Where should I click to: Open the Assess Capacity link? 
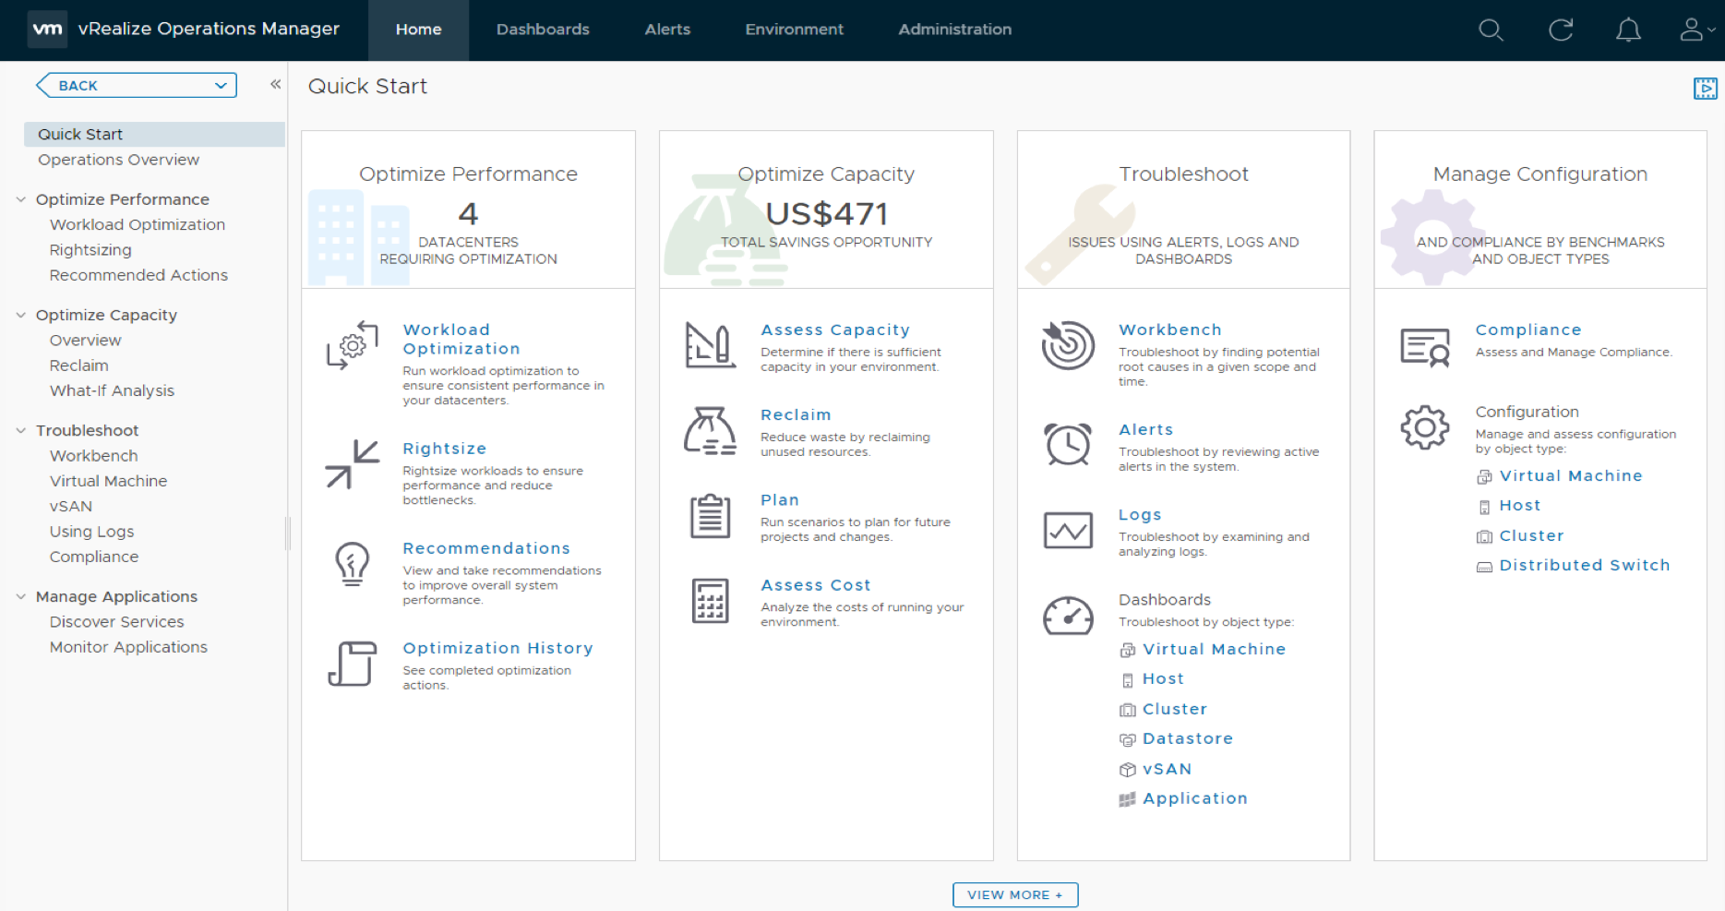(835, 330)
